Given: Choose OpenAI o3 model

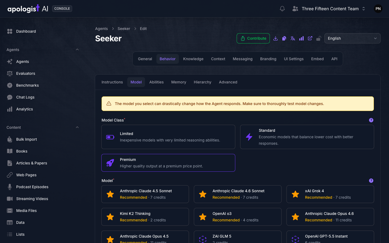Looking at the screenshot, I should pos(238,217).
